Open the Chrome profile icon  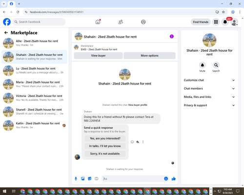233,12
